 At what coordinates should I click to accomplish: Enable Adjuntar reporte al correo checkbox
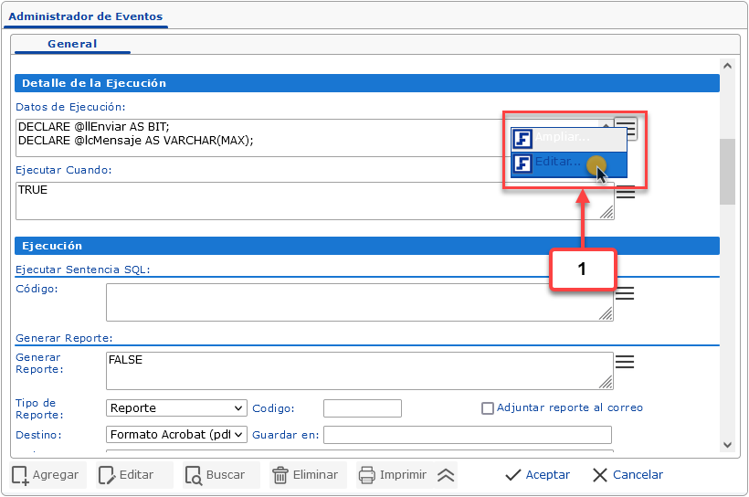click(487, 408)
